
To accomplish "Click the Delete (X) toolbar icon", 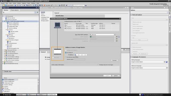I will click(24, 5).
